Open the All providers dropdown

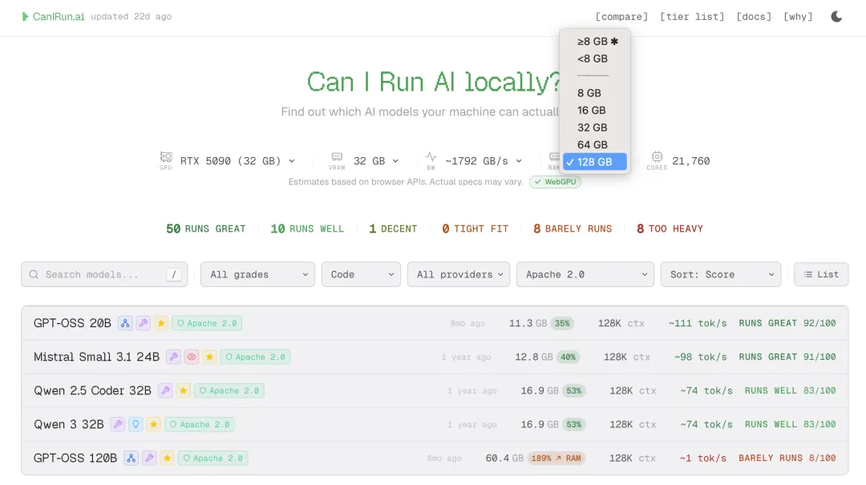[459, 274]
